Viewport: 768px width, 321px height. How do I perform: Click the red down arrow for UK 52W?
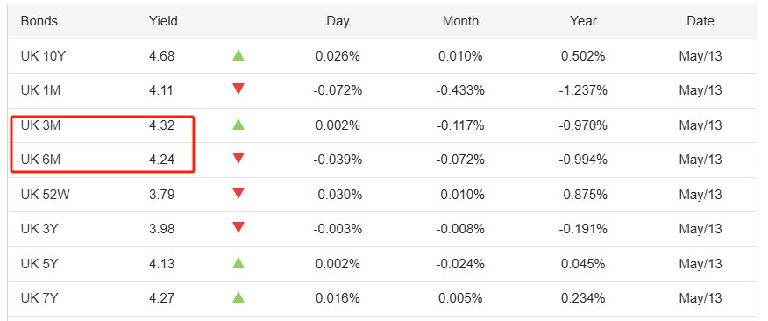point(238,193)
